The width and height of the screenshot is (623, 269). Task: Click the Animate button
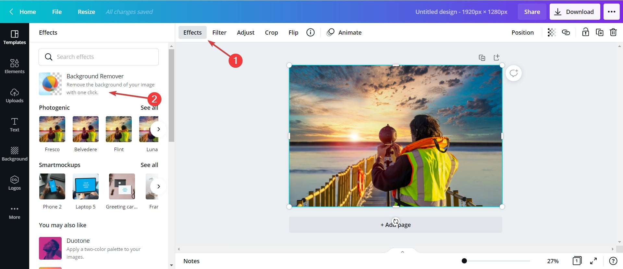[x=344, y=32]
